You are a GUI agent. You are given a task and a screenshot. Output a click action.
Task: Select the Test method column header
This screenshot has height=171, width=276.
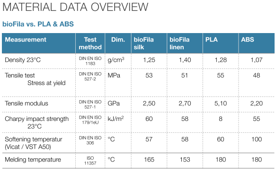(90, 43)
